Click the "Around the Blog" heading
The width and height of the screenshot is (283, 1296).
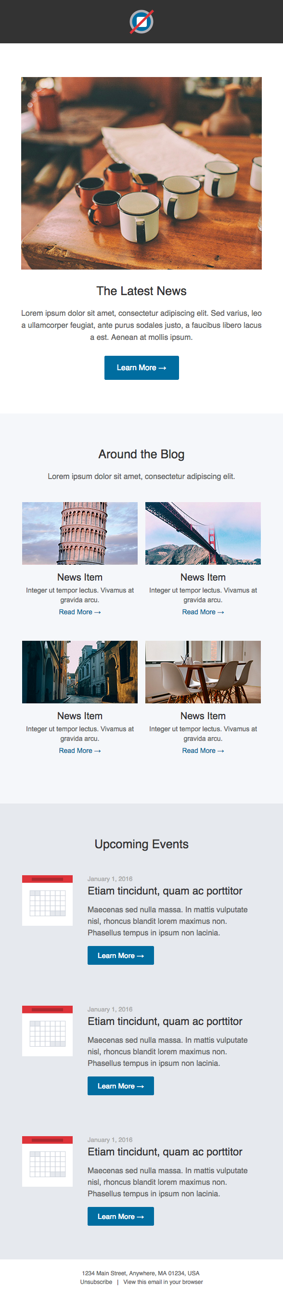(x=141, y=454)
